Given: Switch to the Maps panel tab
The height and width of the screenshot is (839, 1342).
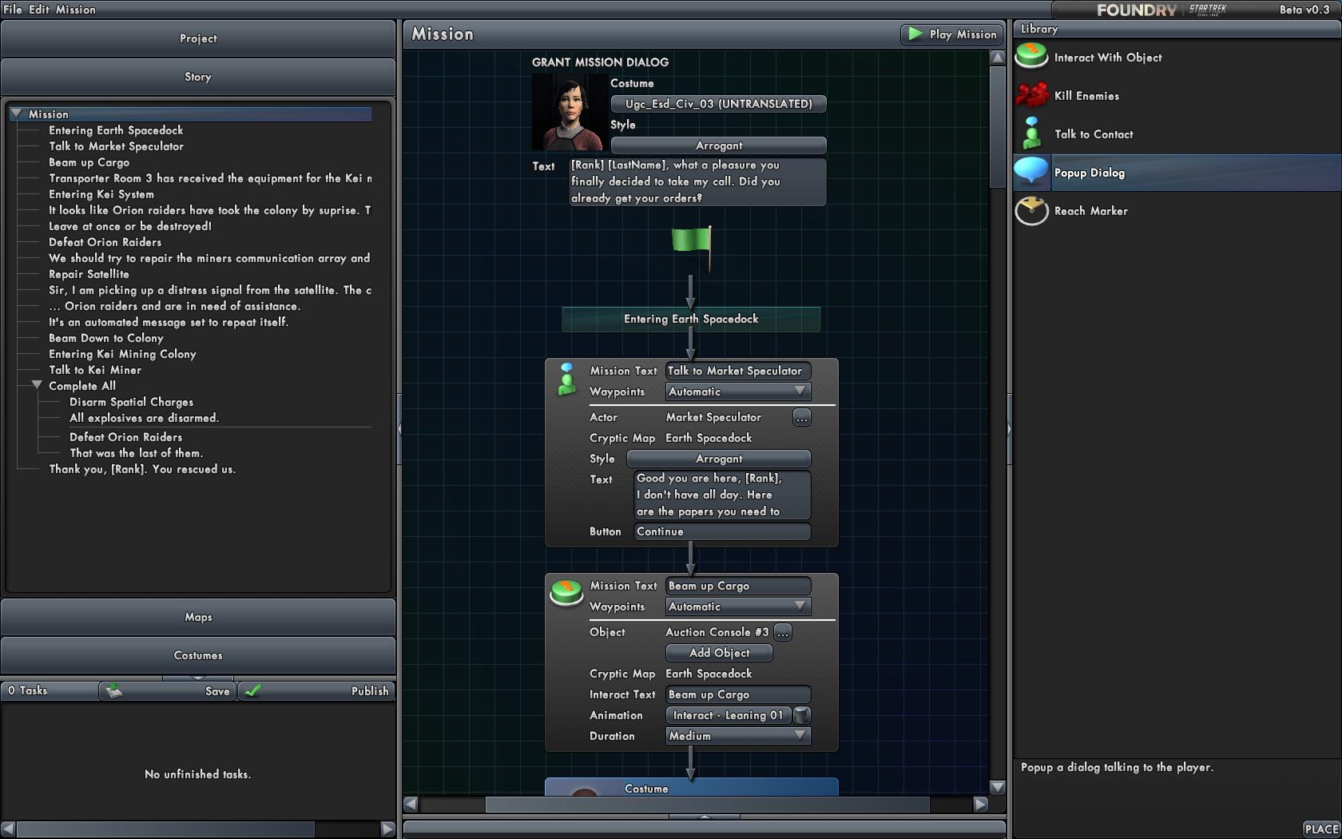Looking at the screenshot, I should [198, 617].
